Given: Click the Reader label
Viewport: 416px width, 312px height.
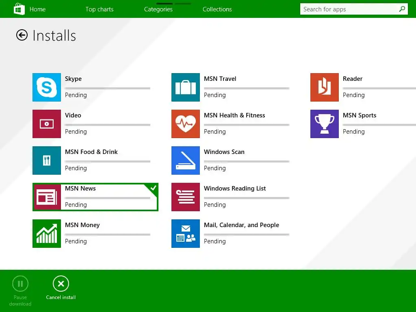Looking at the screenshot, I should 353,79.
